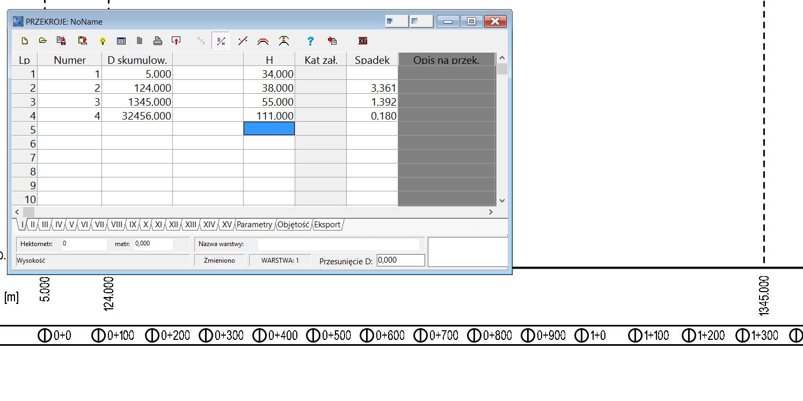Open the table grid icon

(121, 41)
